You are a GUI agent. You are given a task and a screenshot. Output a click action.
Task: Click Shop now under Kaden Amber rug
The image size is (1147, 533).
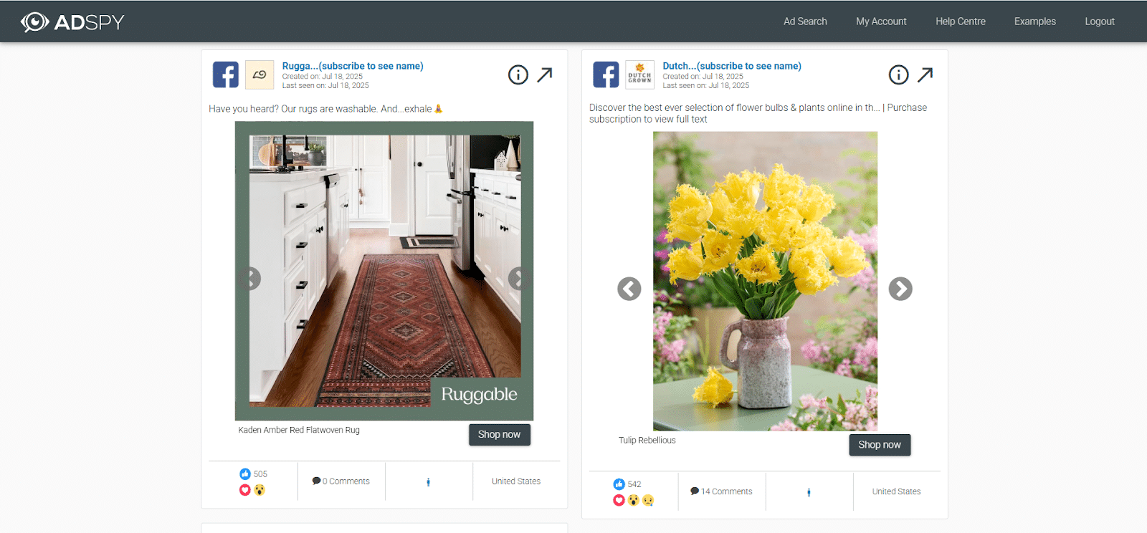point(500,434)
